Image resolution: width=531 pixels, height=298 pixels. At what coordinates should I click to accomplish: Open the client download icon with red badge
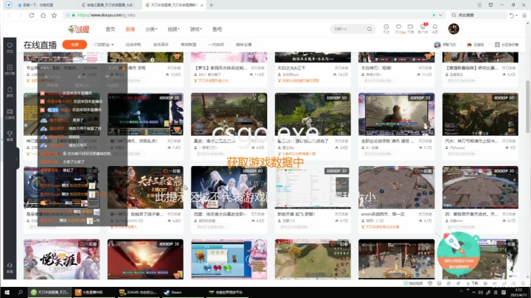[423, 29]
